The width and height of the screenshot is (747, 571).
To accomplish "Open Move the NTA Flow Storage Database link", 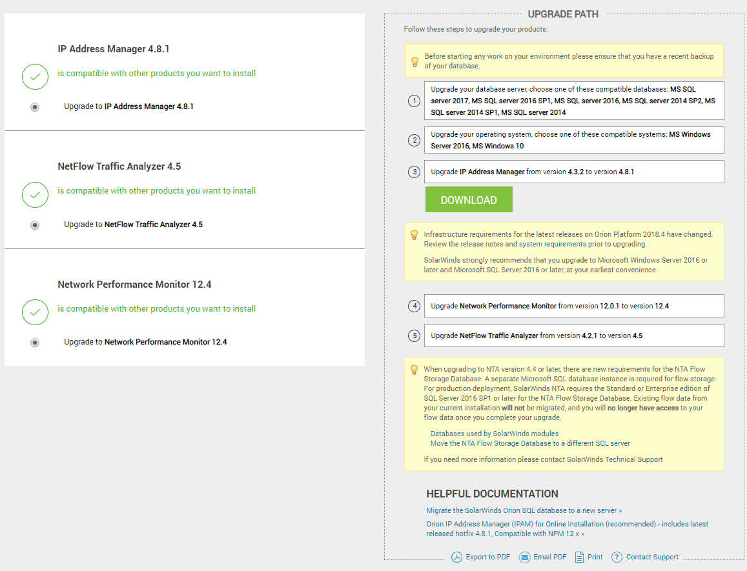I will (530, 443).
